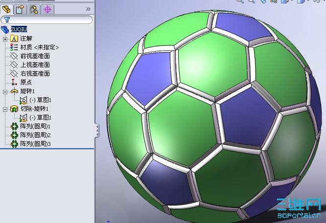Click the 阵列(圆周)3 pattern icon
This screenshot has height=223, width=326.
(14, 143)
